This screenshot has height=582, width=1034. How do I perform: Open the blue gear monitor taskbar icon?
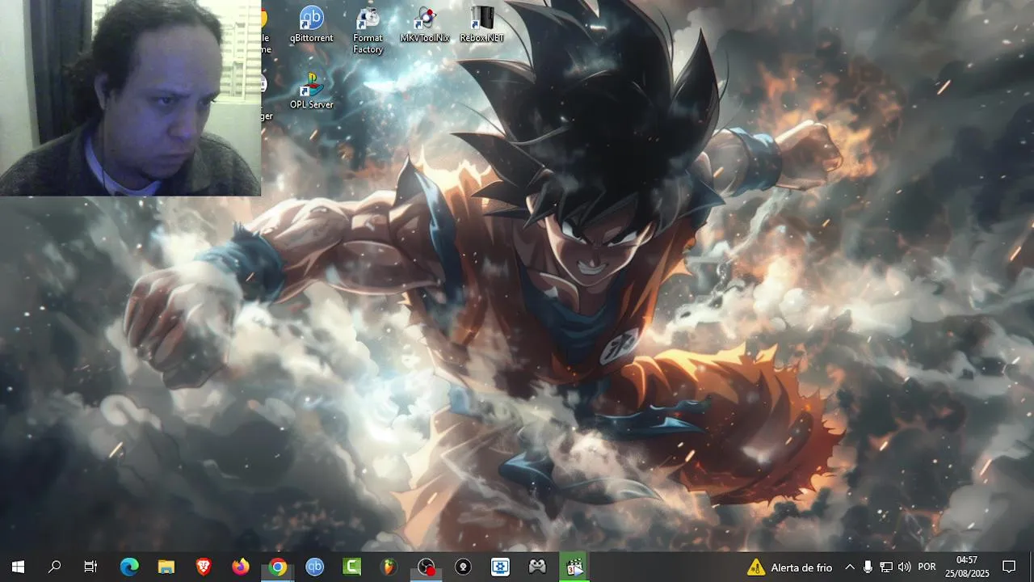pyautogui.click(x=501, y=567)
